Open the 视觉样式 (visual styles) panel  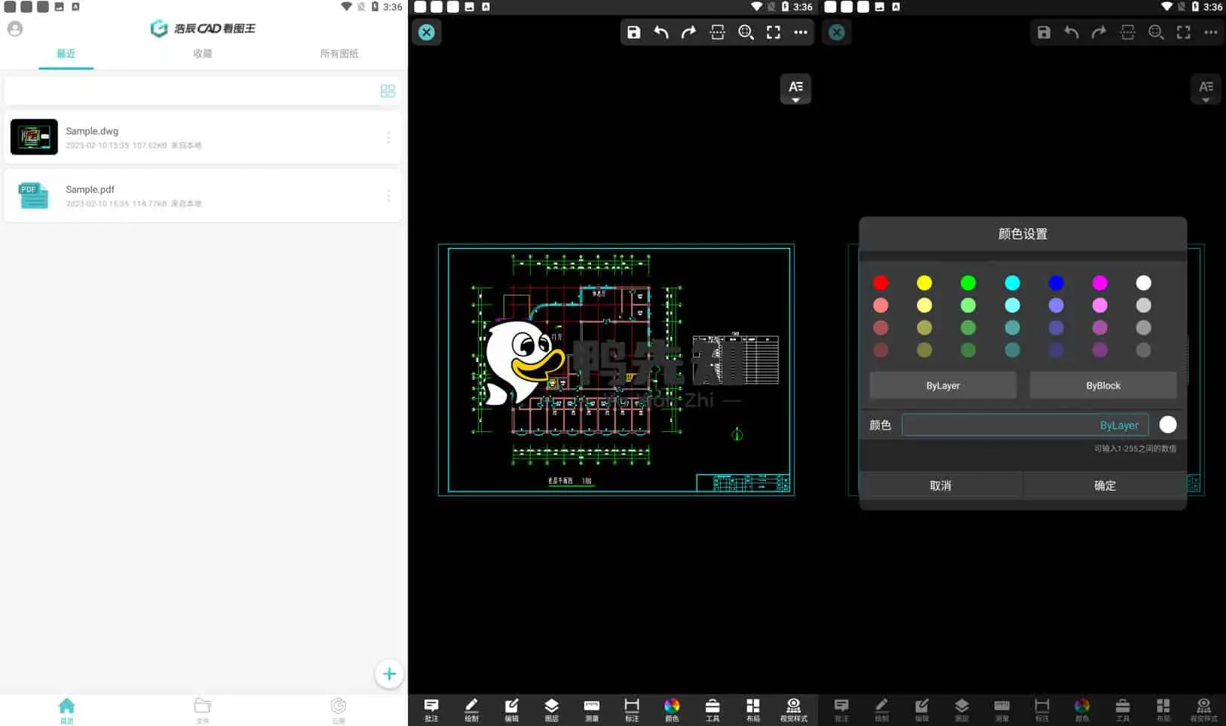792,709
